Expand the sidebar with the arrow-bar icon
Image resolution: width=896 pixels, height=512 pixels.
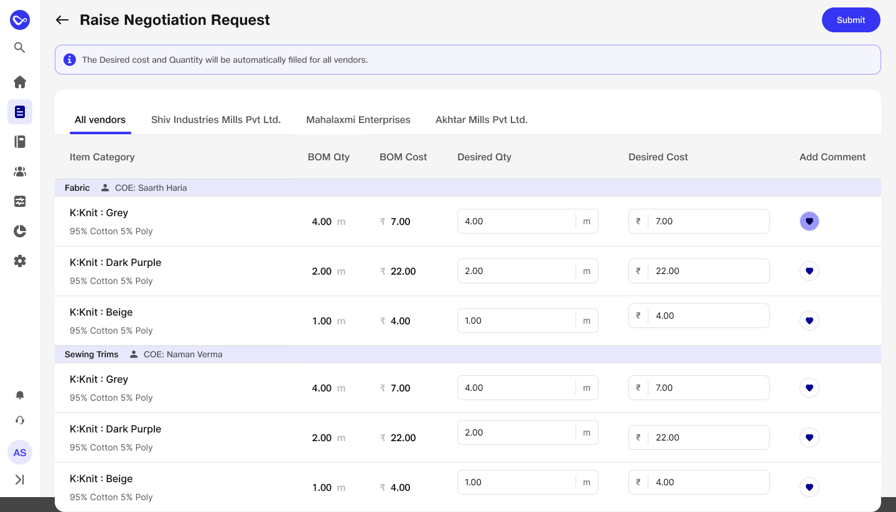(x=20, y=480)
